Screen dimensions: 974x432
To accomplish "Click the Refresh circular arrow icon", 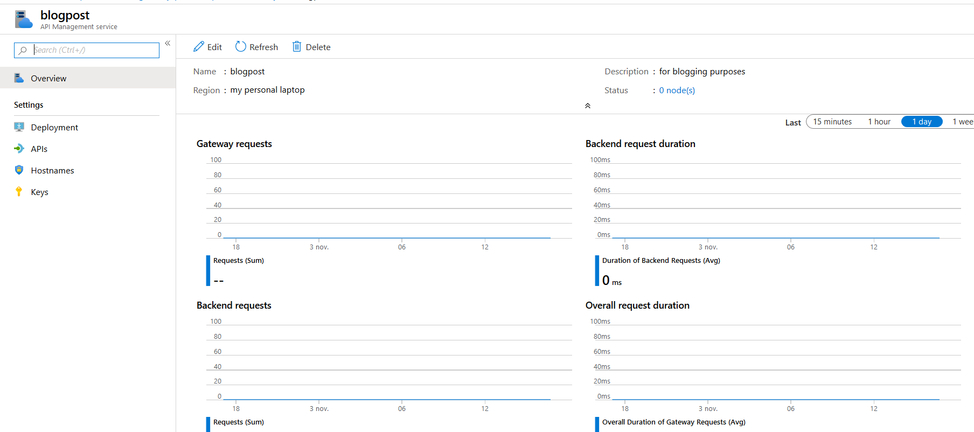I will point(241,47).
